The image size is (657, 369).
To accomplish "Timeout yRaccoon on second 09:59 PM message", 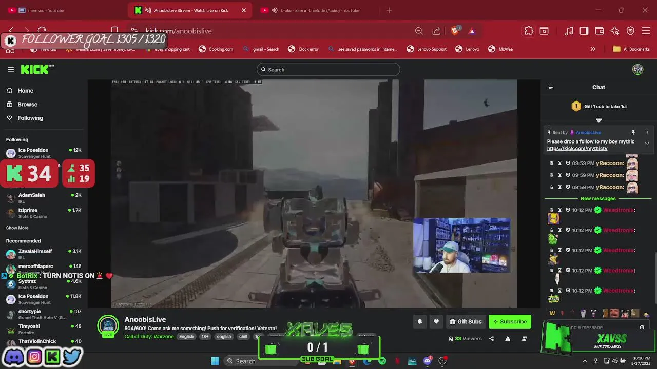I will pos(560,175).
